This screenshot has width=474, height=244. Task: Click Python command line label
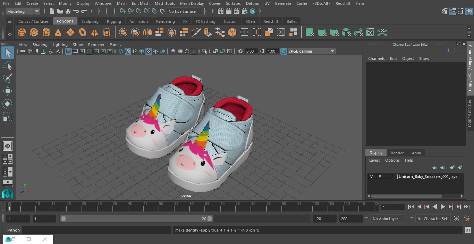pyautogui.click(x=14, y=230)
